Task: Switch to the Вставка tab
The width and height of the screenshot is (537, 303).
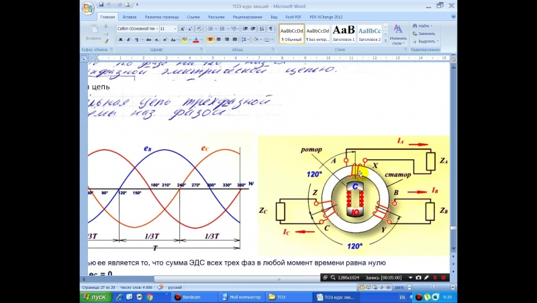Action: (x=130, y=17)
